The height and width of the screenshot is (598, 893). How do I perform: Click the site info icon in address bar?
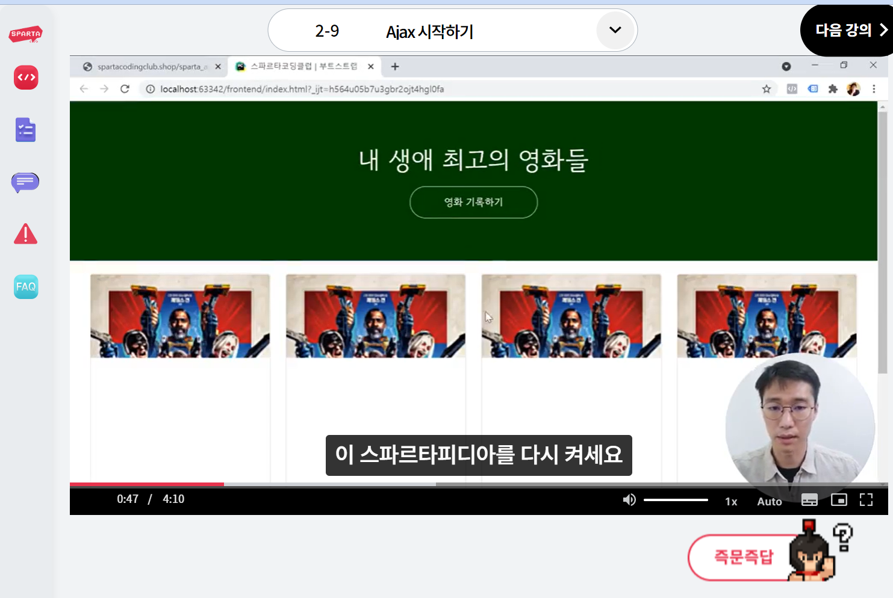click(x=151, y=89)
